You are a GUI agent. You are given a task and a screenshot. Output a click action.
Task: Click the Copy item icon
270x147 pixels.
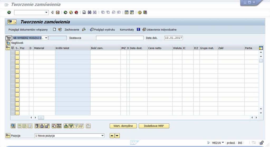(x=54, y=126)
